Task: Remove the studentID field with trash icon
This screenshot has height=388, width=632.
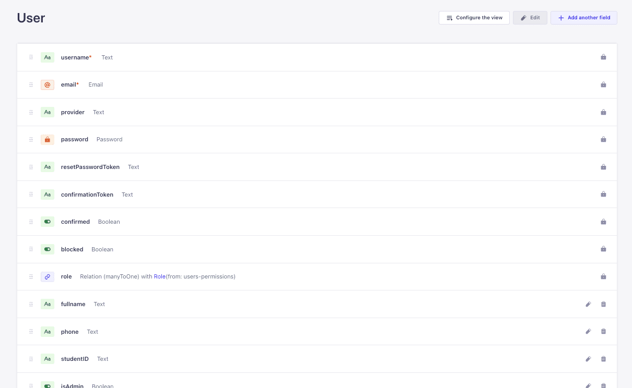Action: pos(603,359)
